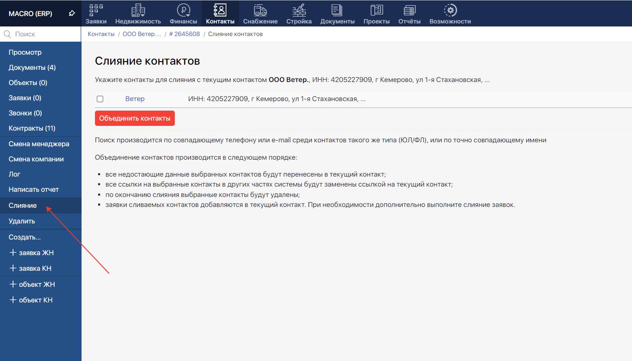632x361 pixels.
Task: Open the Возможности gear icon
Action: [x=450, y=10]
